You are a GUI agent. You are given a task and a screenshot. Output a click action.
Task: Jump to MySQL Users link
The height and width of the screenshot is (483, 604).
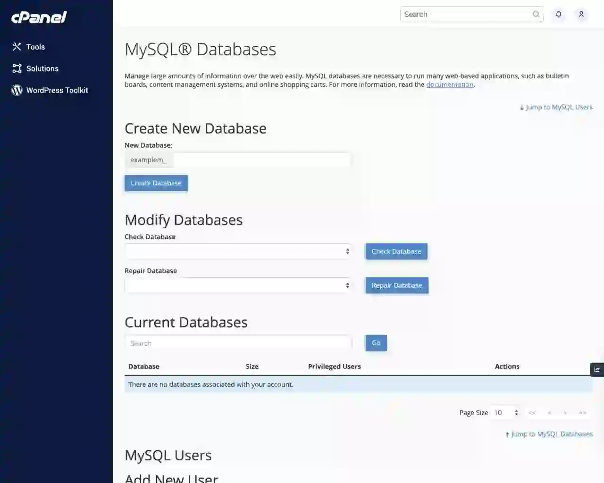click(556, 107)
